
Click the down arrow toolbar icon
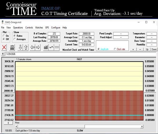[20, 48]
